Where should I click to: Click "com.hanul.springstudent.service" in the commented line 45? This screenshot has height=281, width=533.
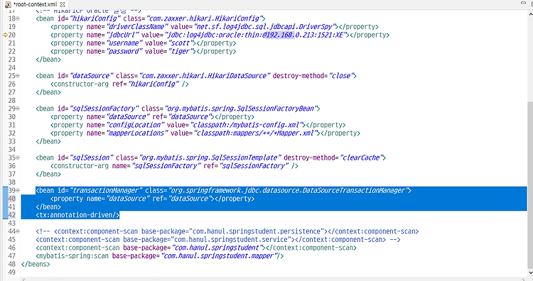231,239
